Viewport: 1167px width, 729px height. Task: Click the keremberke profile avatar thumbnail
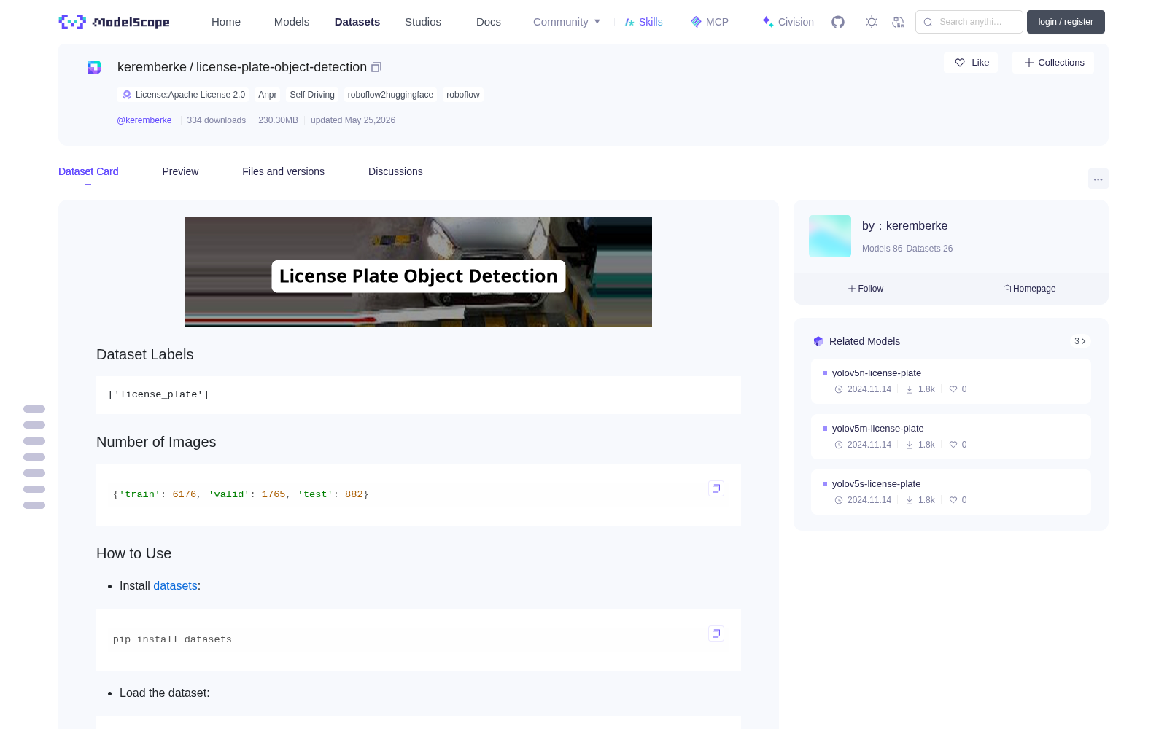(x=830, y=236)
